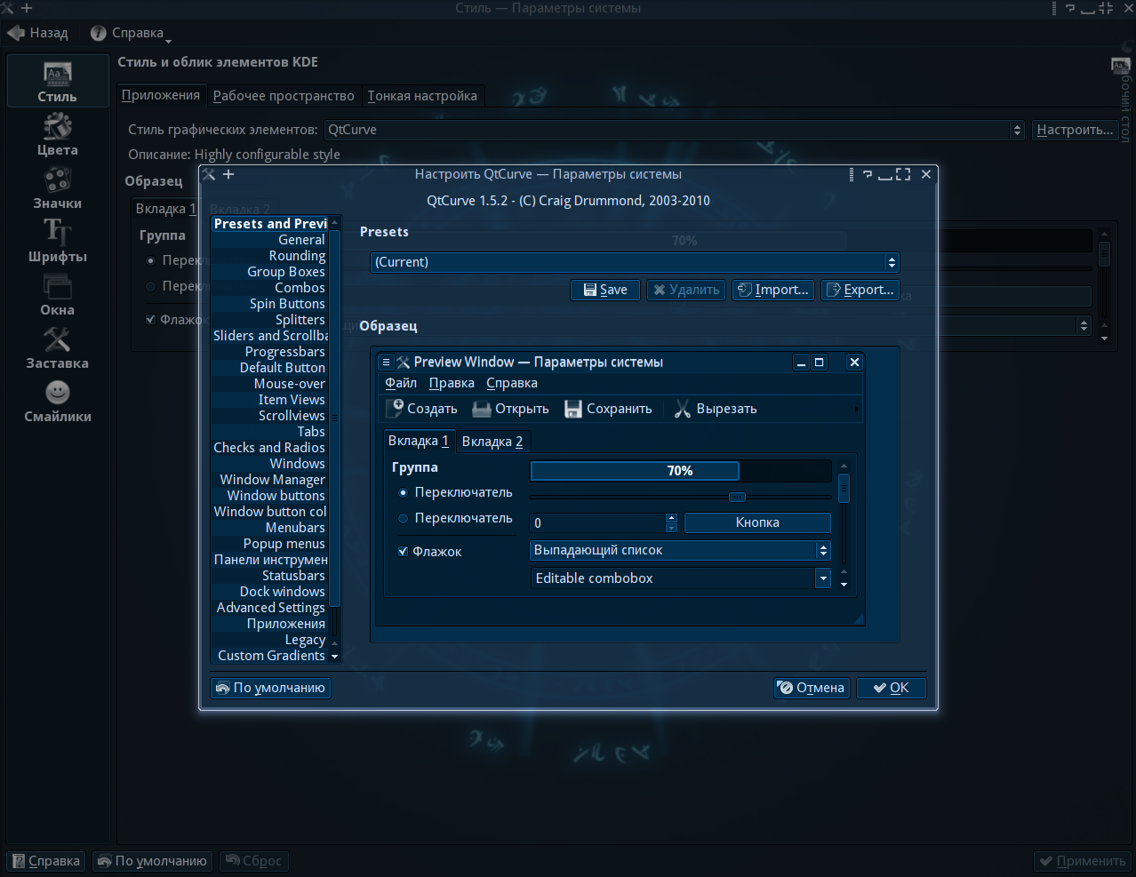1136x877 pixels.
Task: Click the spin box number field
Action: point(597,523)
